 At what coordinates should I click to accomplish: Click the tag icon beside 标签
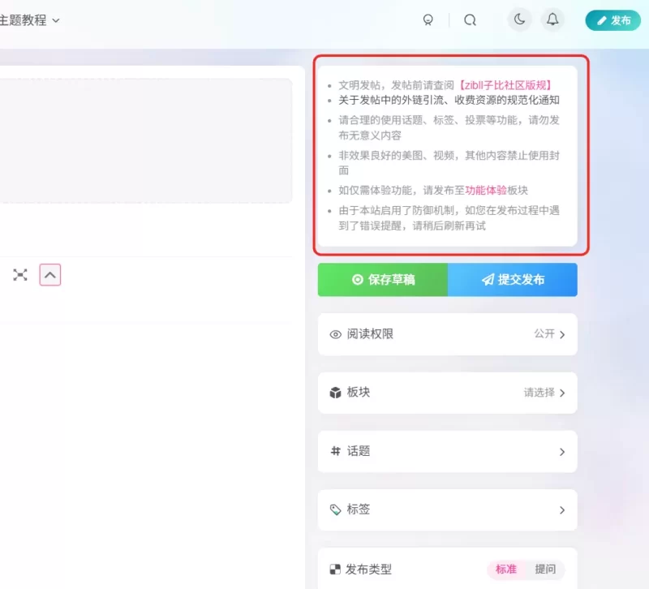(335, 509)
